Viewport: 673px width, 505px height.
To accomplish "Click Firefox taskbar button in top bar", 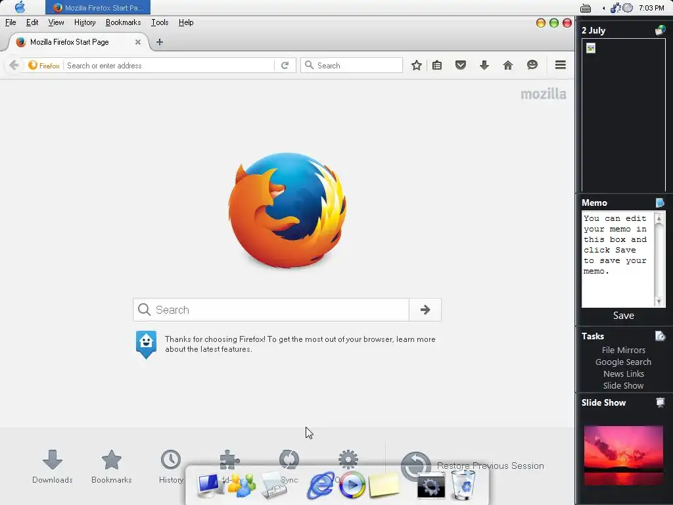I will [x=98, y=8].
